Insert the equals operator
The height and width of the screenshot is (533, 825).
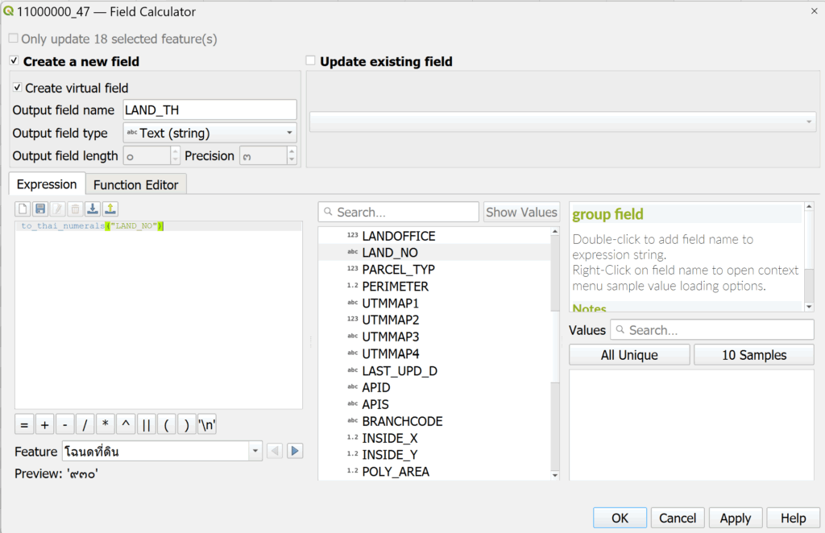pos(24,424)
